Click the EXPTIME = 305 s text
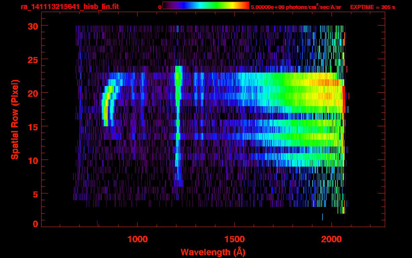 click(x=372, y=7)
